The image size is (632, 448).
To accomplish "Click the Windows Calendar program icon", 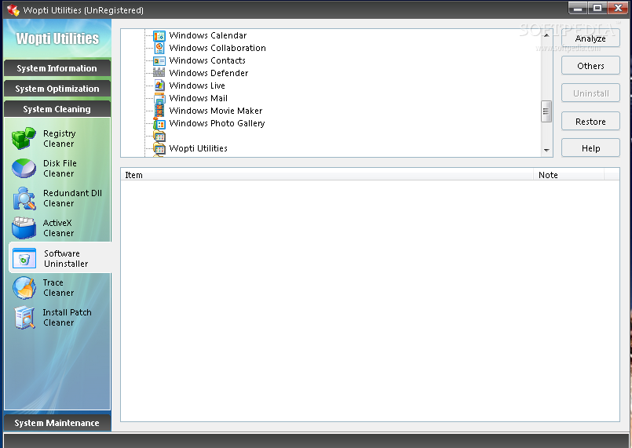I will [x=159, y=35].
